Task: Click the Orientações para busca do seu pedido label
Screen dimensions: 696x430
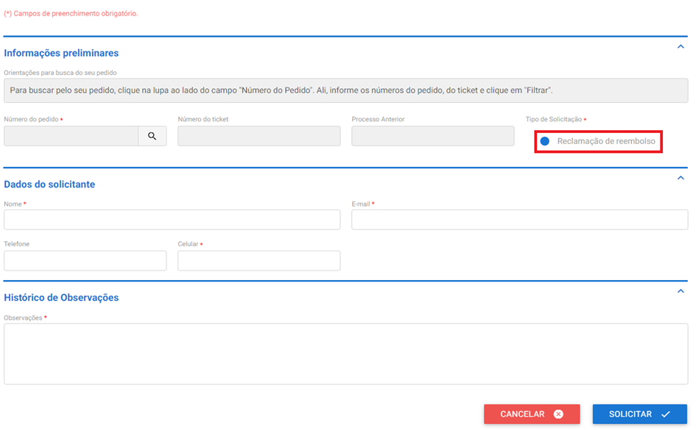Action: point(60,73)
